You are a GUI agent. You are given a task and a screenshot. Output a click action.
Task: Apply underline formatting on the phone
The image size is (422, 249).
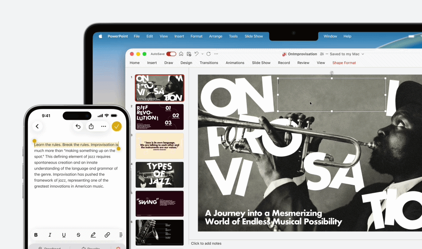pyautogui.click(x=64, y=235)
